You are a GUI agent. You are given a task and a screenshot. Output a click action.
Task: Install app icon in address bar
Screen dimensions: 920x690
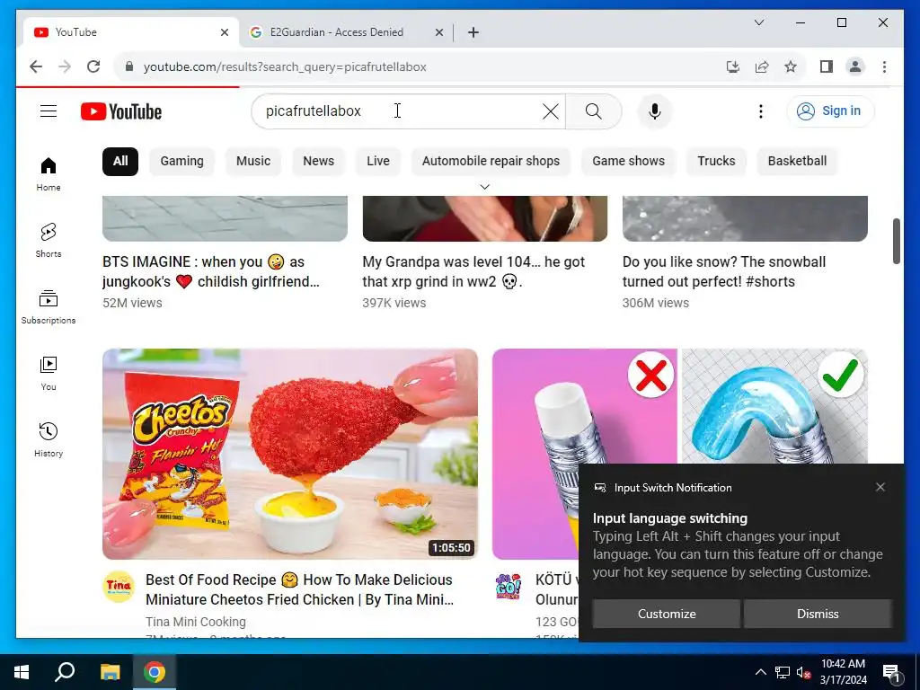coord(733,66)
